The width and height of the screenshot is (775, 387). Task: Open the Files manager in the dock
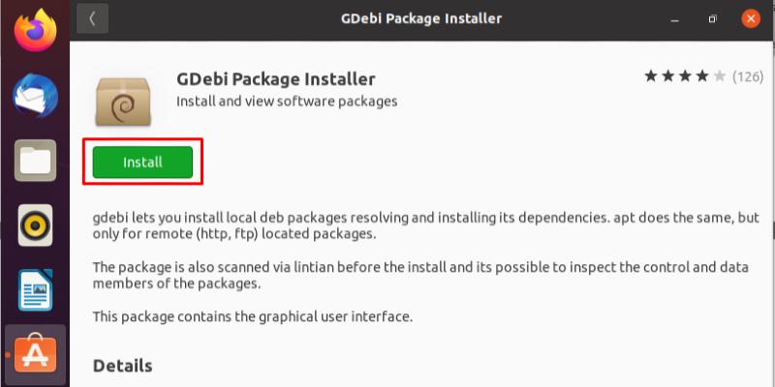(x=35, y=160)
